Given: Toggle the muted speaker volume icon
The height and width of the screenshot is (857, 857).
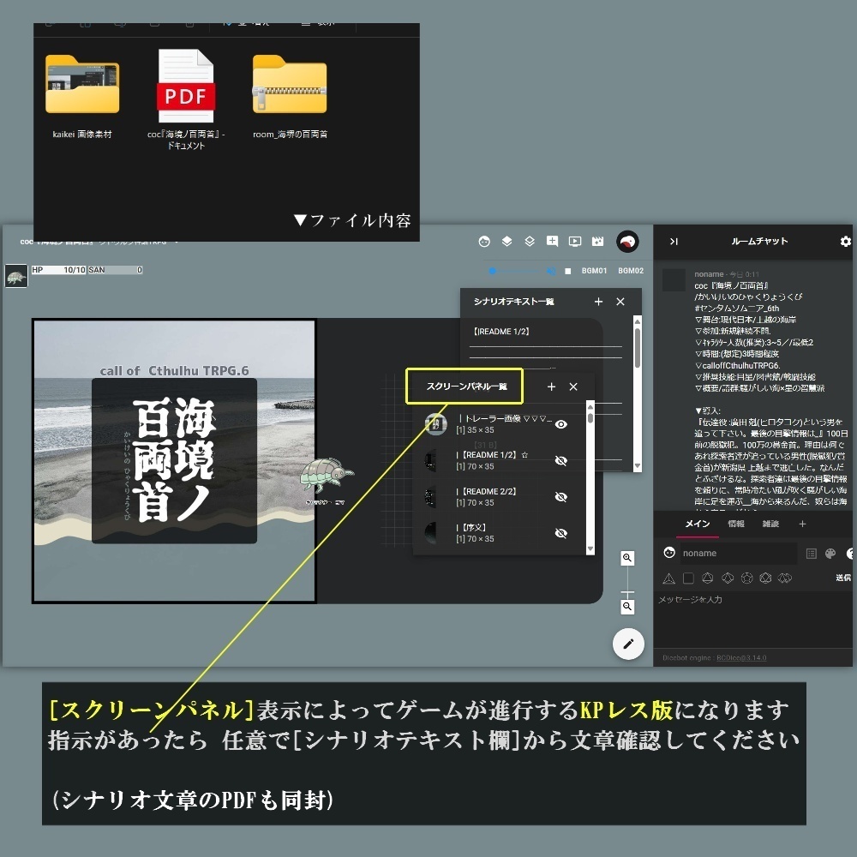Looking at the screenshot, I should point(551,271).
